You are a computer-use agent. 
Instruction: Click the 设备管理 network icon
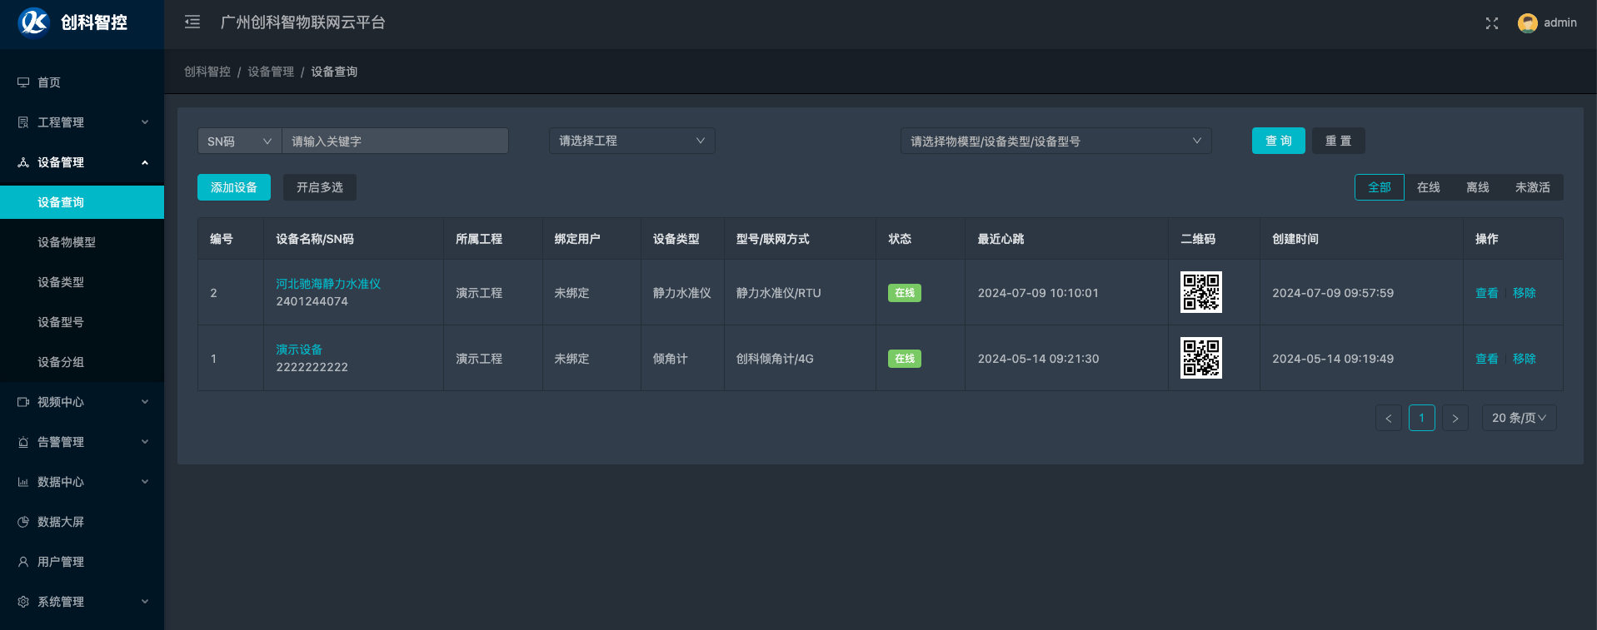tap(23, 162)
